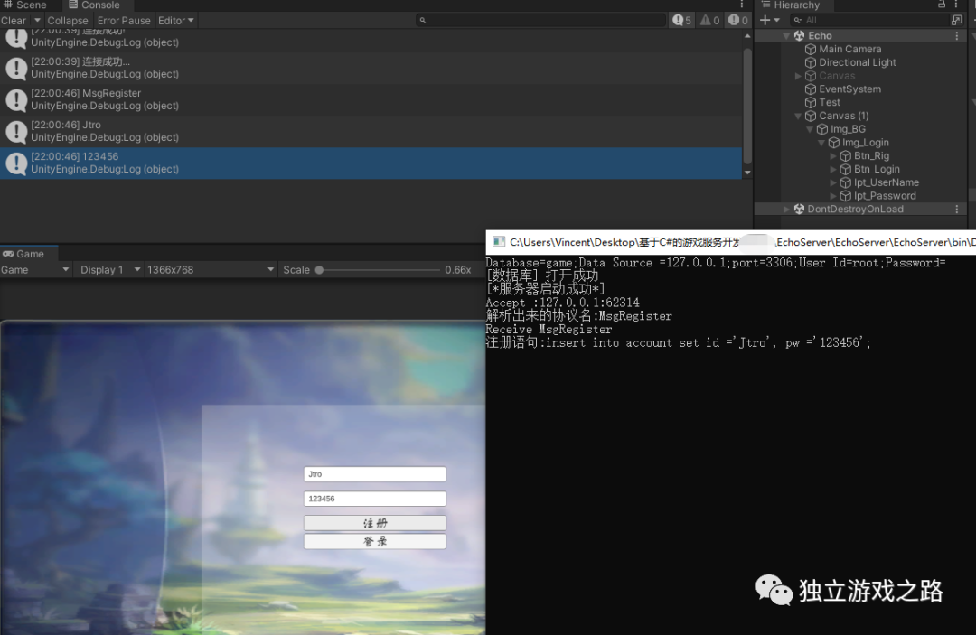Click the Hierarchy search-by-type icon

pos(957,21)
